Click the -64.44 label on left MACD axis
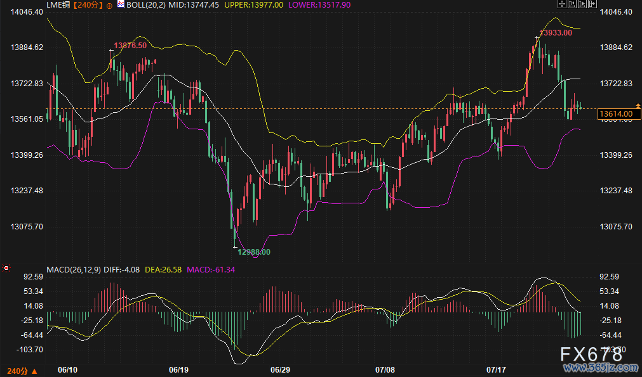Image resolution: width=642 pixels, height=377 pixels. coord(32,335)
